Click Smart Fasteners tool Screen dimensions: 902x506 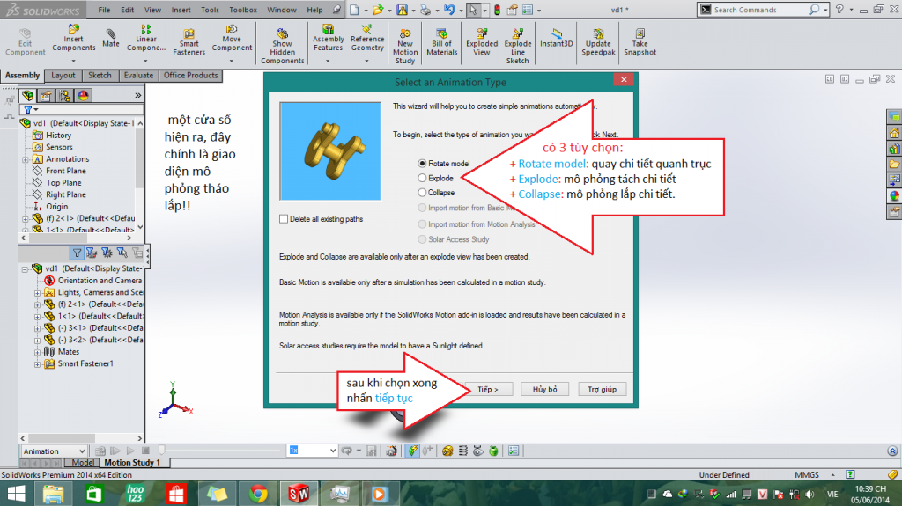(x=189, y=42)
